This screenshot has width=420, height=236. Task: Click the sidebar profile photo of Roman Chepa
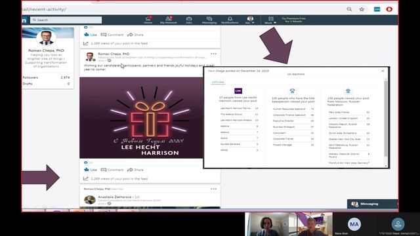click(46, 38)
